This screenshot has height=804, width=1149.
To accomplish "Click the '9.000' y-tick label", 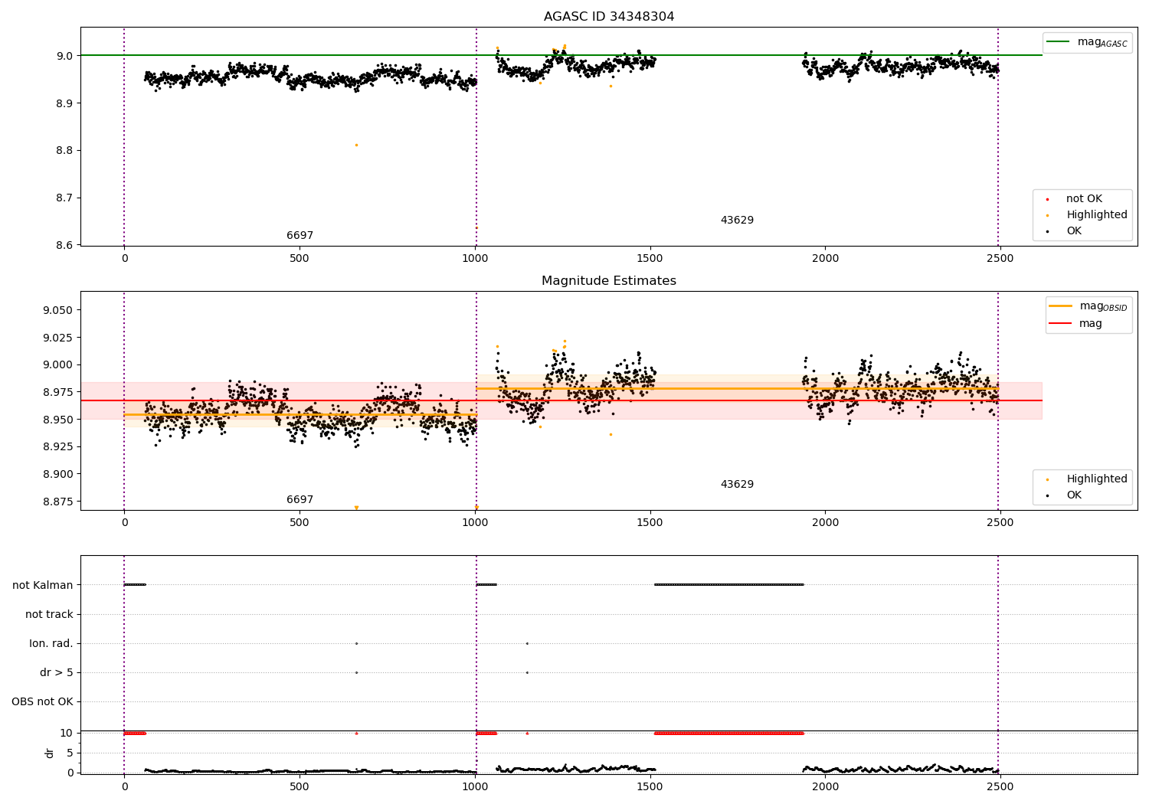I will click(58, 365).
